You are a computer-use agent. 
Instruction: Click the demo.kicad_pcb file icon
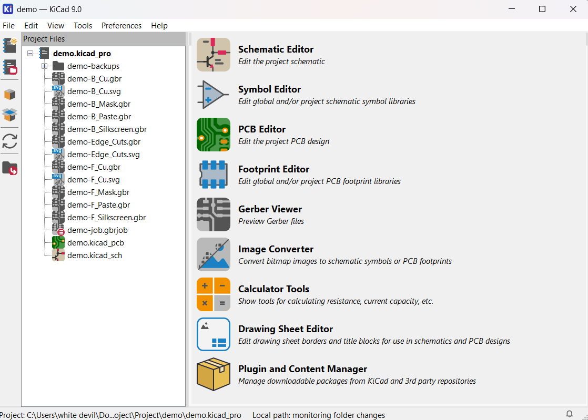pos(58,243)
